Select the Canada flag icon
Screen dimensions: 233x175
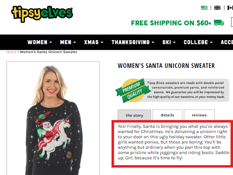pyautogui.click(x=230, y=8)
